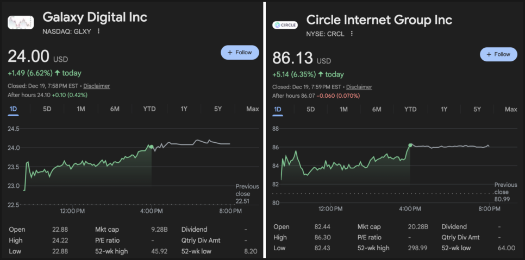Click the green up arrow beside Circle's today change

[x=321, y=74]
